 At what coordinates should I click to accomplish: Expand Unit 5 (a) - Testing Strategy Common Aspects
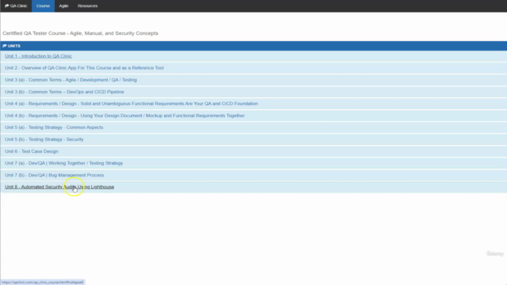click(54, 127)
